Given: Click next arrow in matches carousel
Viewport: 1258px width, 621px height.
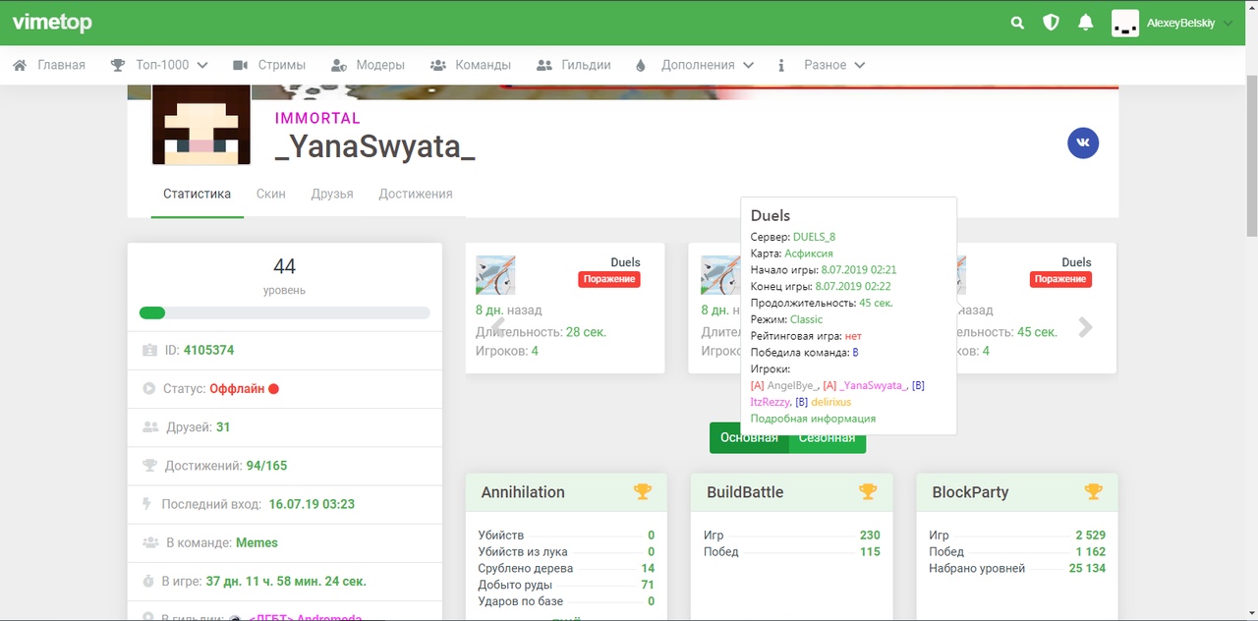Looking at the screenshot, I should click(1085, 328).
